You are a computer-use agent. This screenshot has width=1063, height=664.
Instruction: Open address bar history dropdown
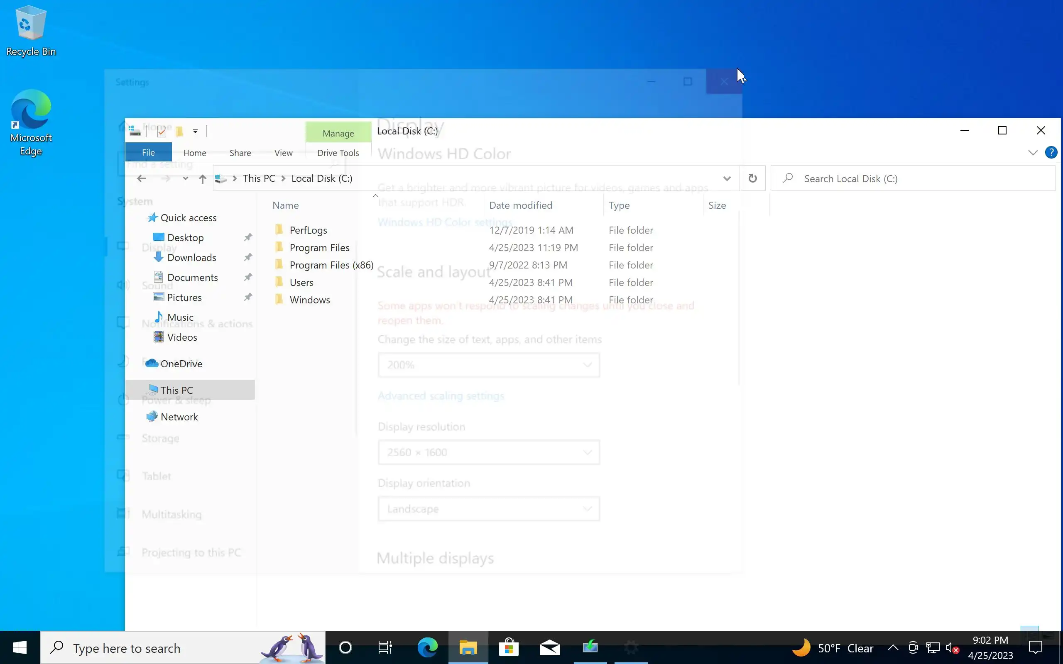coord(727,178)
